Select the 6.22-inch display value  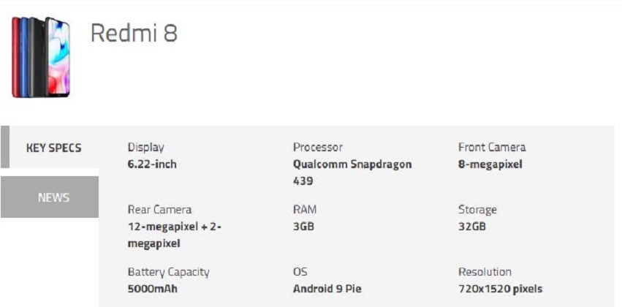(152, 164)
